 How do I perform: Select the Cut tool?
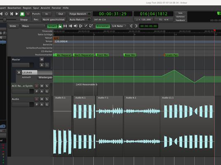point(70,26)
